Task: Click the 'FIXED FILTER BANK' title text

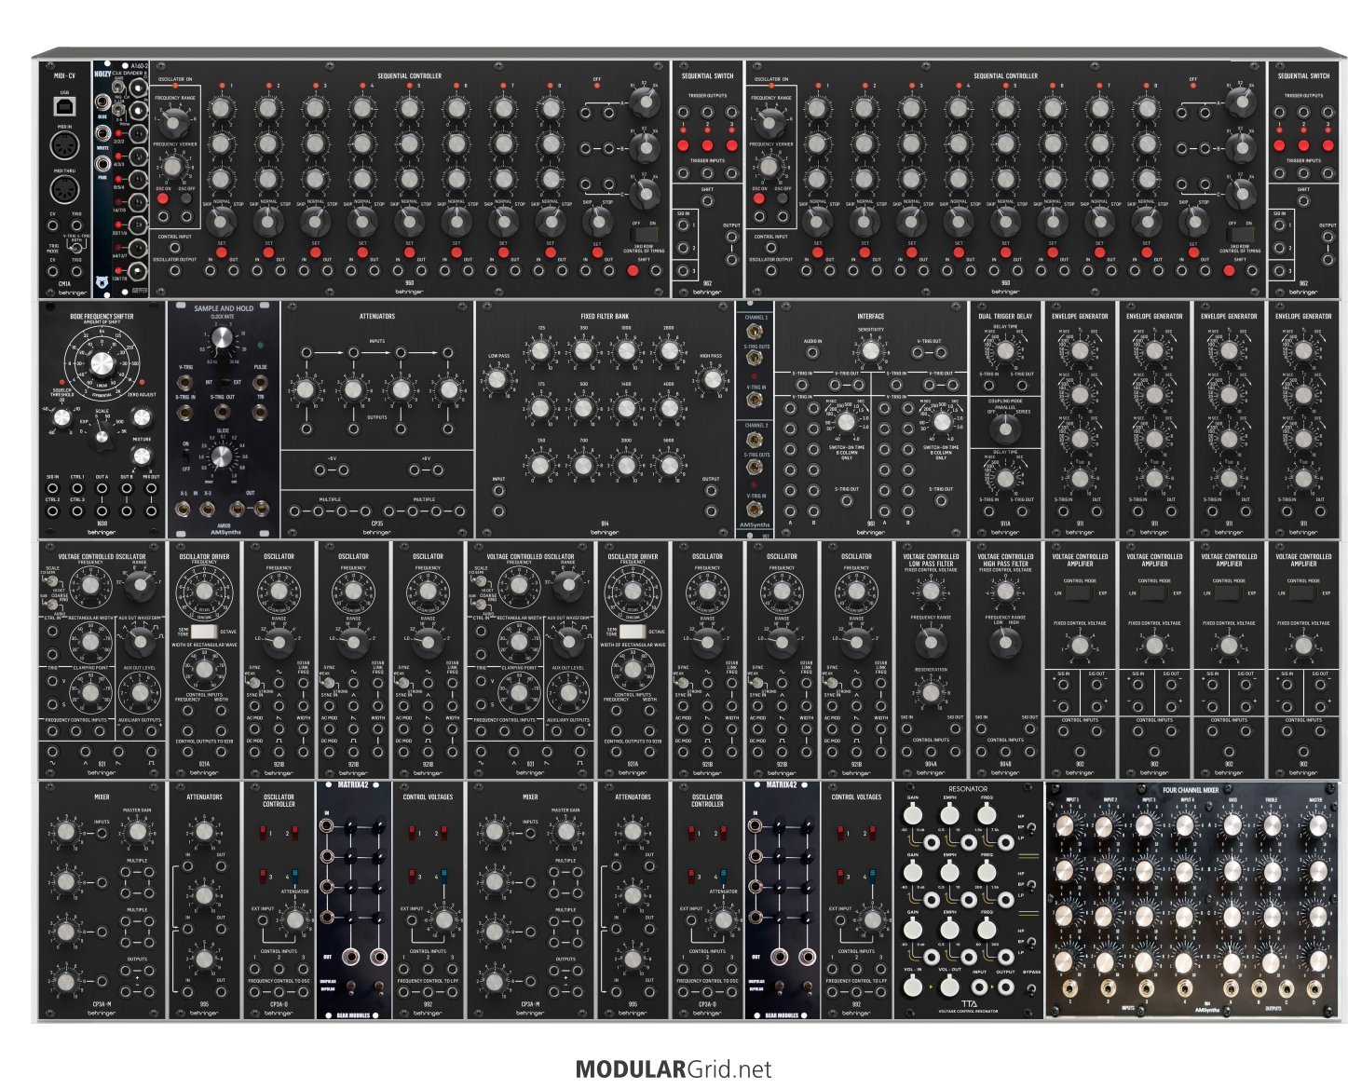Action: (x=605, y=316)
